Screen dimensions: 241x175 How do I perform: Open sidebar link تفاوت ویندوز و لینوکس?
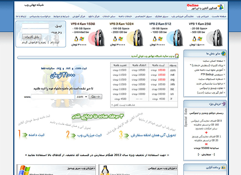click(212, 88)
